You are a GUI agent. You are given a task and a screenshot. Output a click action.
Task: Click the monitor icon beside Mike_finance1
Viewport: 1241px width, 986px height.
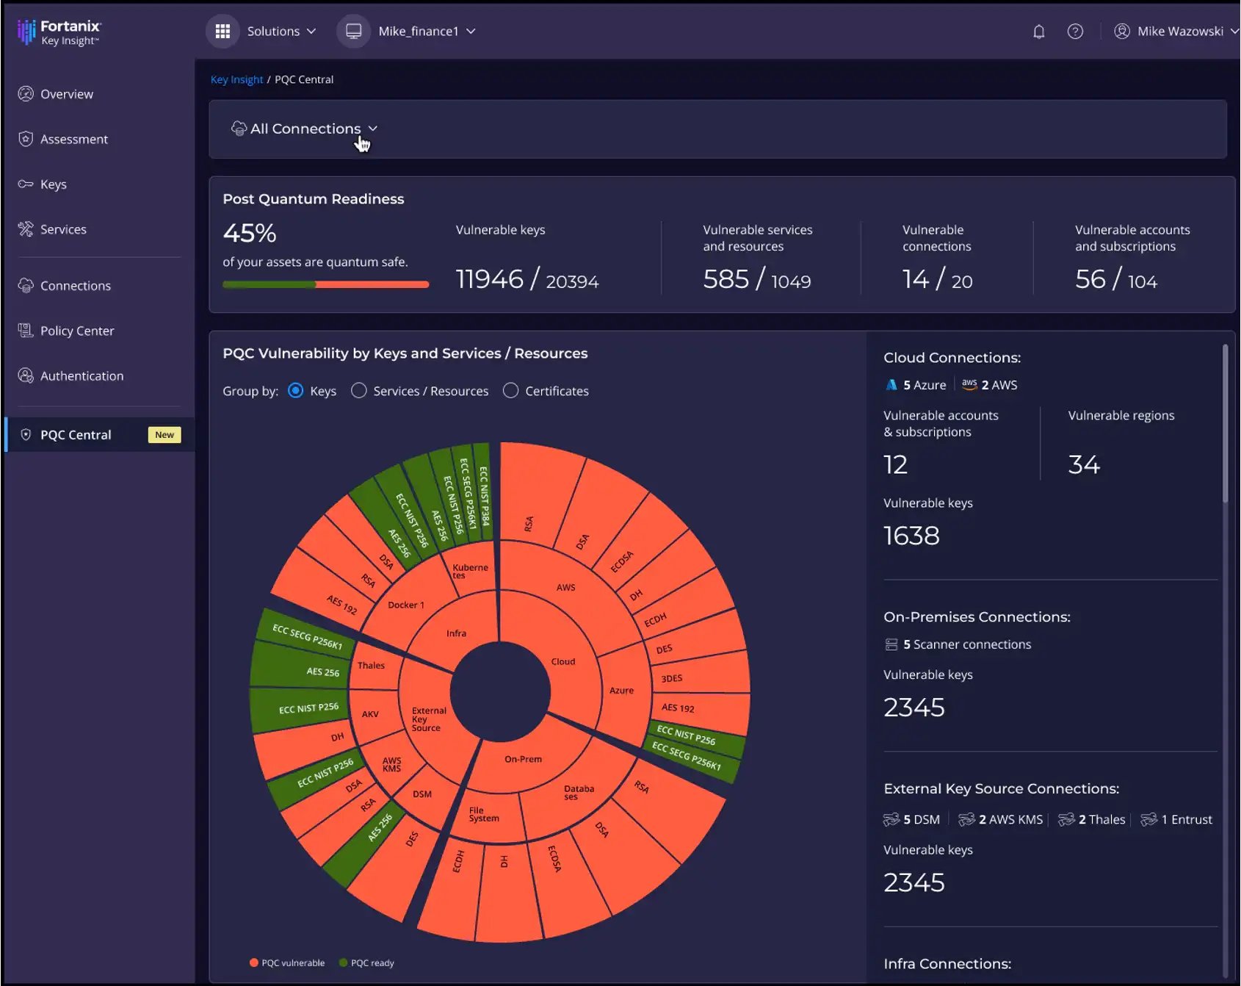353,32
